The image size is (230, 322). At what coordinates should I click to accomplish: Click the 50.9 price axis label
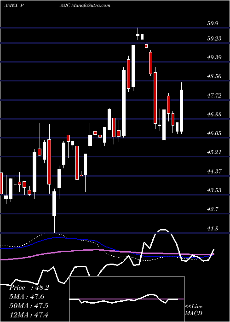[x=213, y=23]
